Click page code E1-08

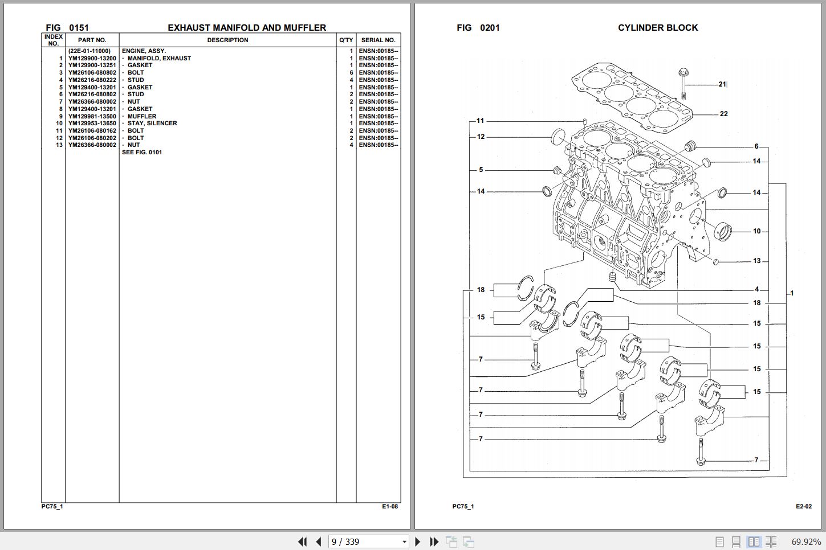(x=390, y=506)
